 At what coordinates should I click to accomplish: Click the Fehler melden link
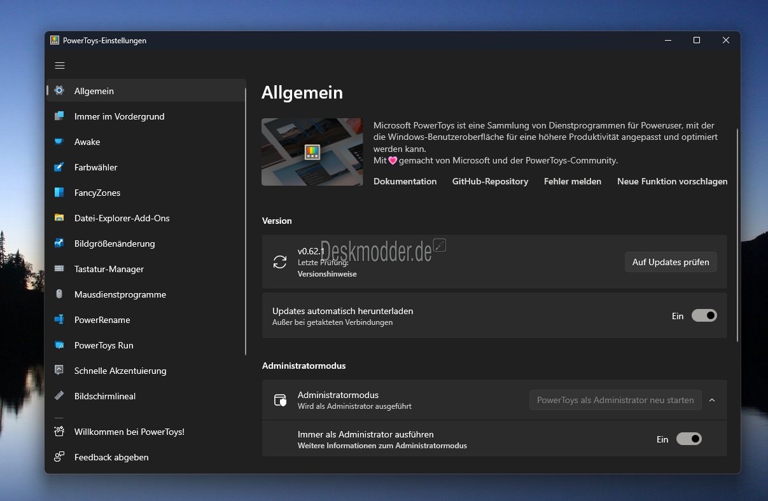pyautogui.click(x=573, y=181)
